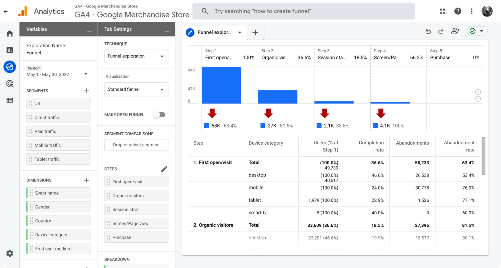Viewport: 501px width, 268px height.
Task: Add a new exploration tab
Action: click(x=255, y=32)
